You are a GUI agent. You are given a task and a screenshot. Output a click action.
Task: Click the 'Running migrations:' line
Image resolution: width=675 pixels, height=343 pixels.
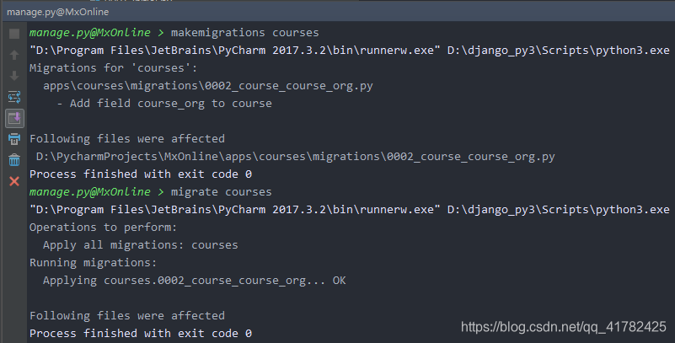pos(93,263)
